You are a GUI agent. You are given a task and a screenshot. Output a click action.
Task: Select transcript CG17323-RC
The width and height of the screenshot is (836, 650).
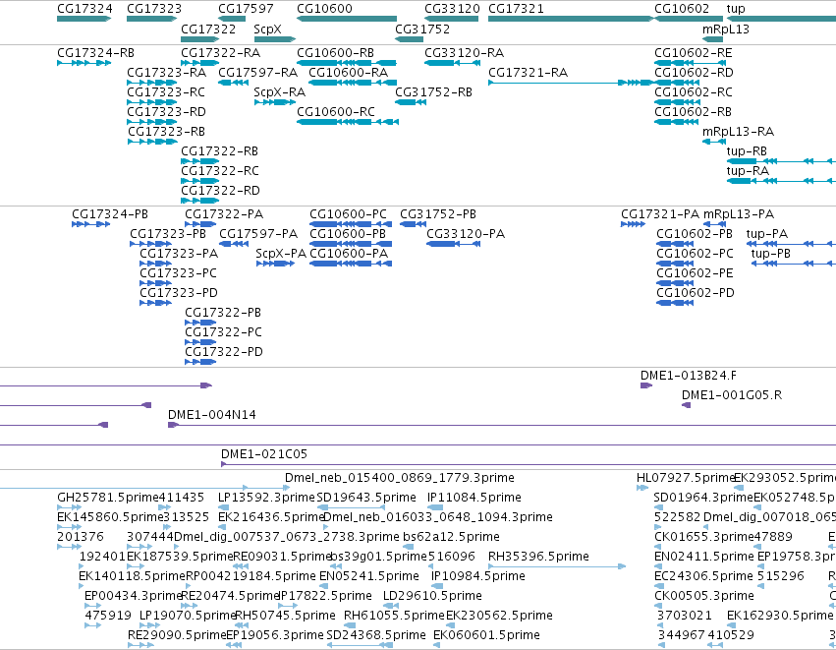(x=166, y=92)
